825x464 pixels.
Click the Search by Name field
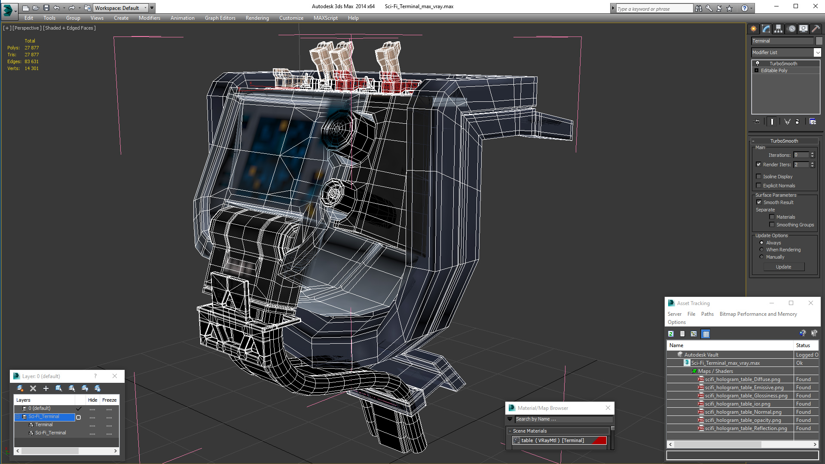(563, 419)
